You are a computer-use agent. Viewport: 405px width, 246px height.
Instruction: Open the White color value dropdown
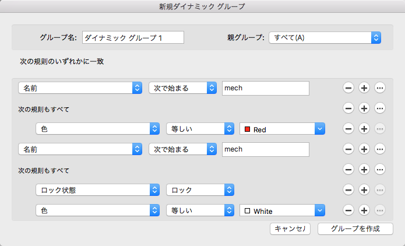coord(282,210)
